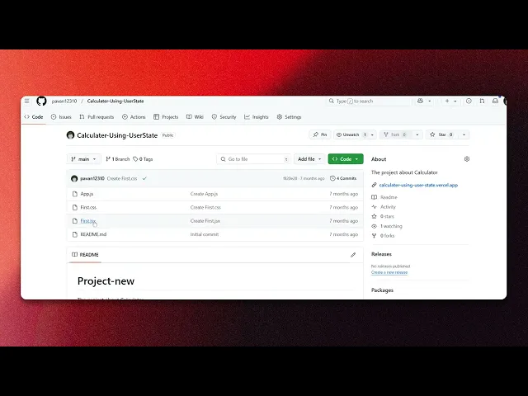Screen dimensions: 528x396
Task: Open the README outline icon
Action: [x=75, y=255]
